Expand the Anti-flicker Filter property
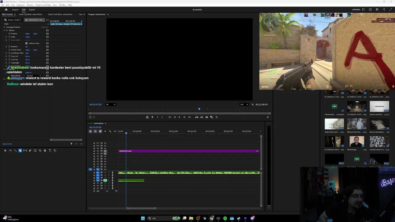This screenshot has height=222, width=395. click(6, 53)
